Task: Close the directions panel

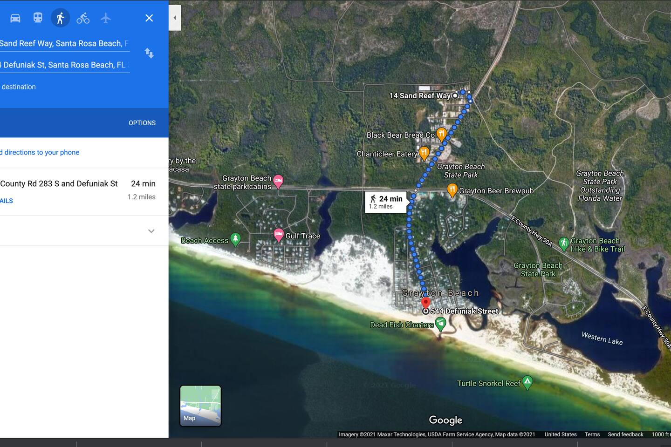Action: pos(149,18)
